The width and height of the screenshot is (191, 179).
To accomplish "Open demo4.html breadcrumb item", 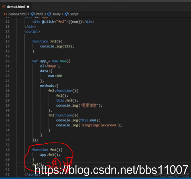I will point(17,14).
